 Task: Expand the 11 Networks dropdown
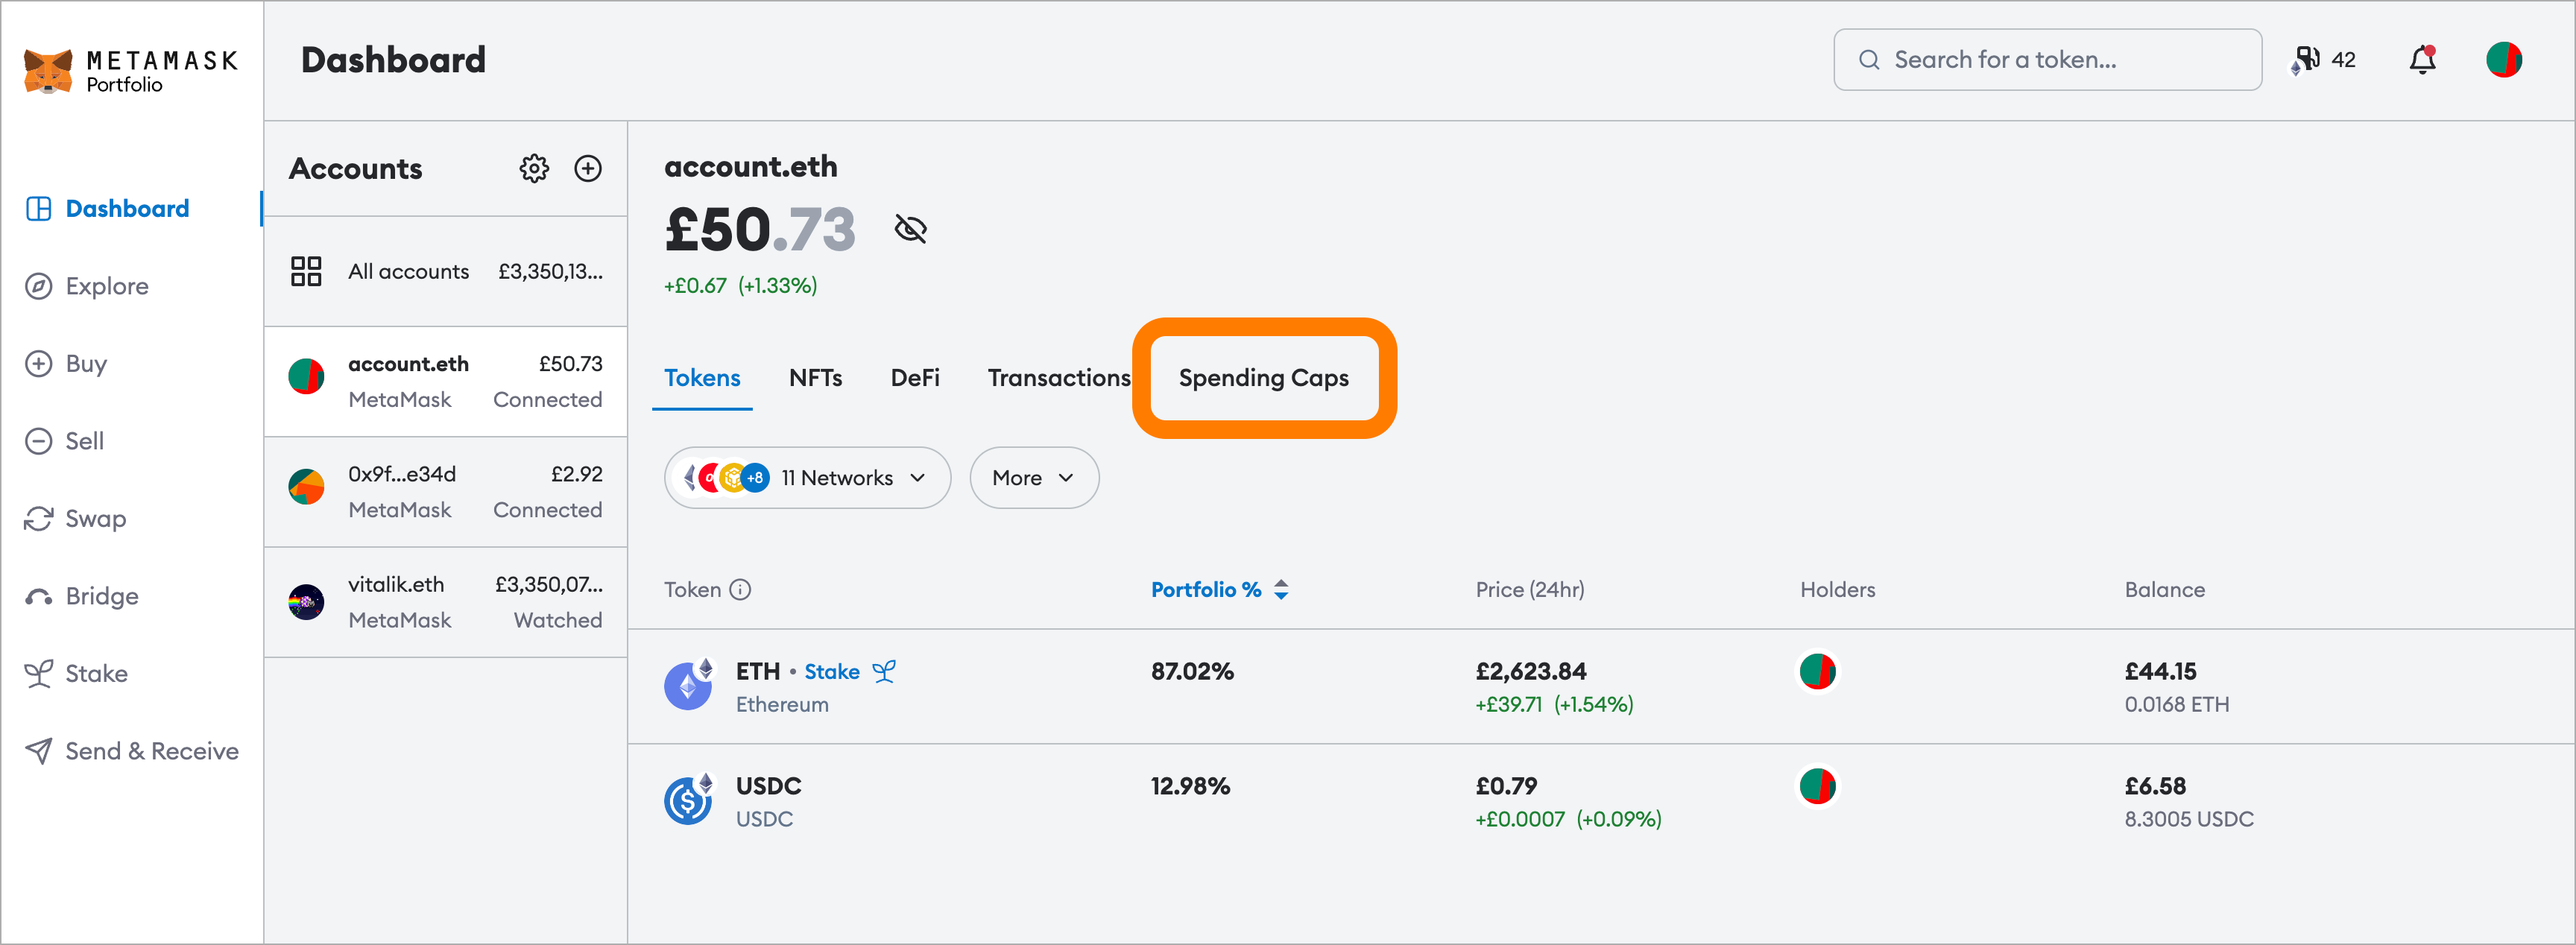[807, 478]
